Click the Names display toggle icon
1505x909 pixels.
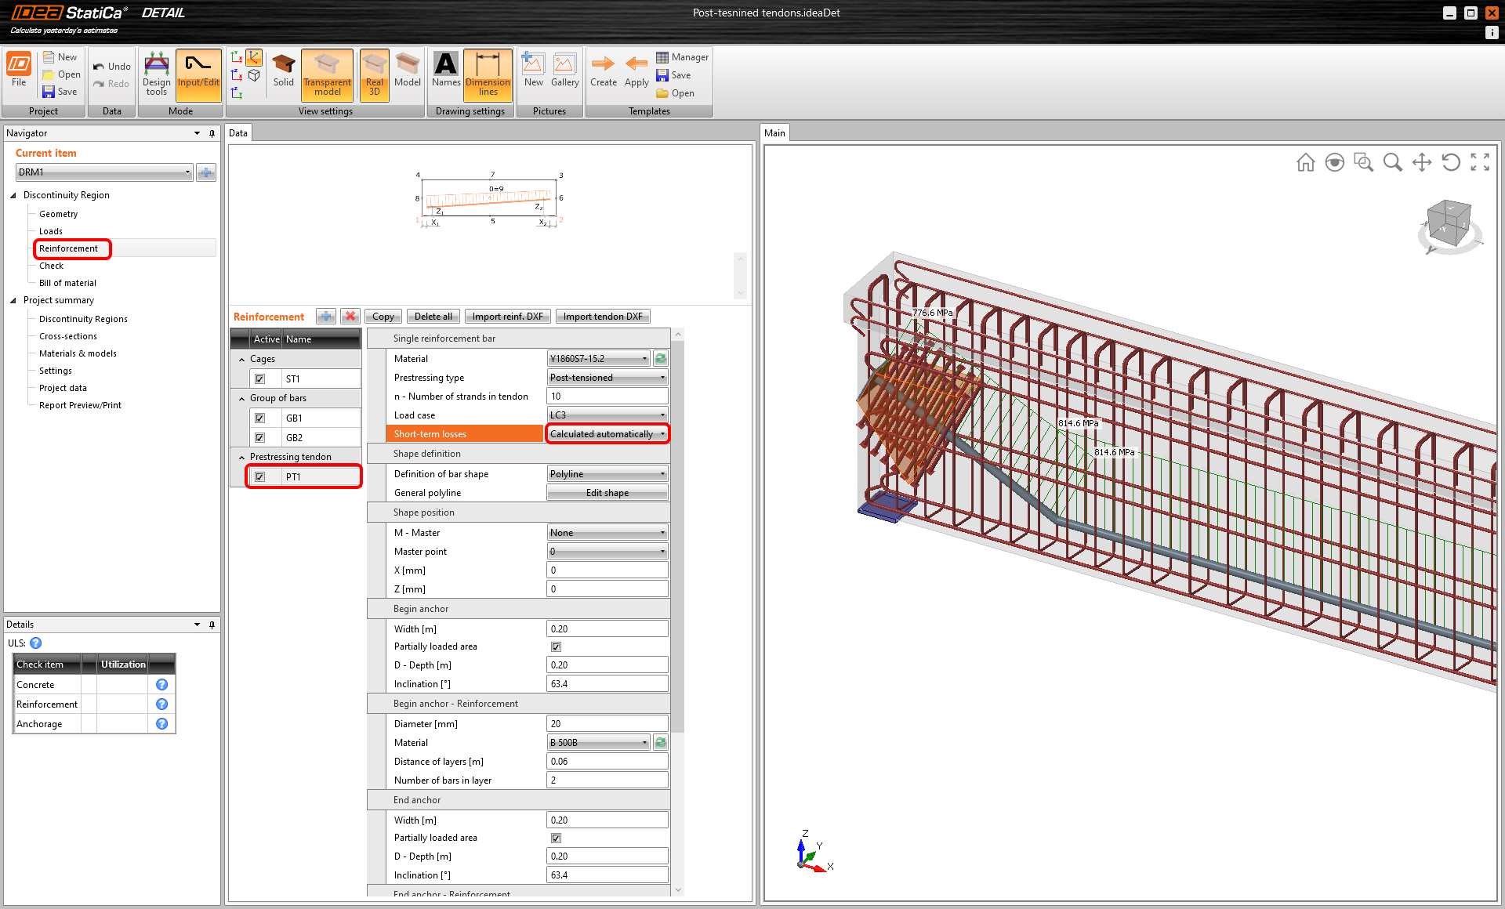(x=448, y=74)
